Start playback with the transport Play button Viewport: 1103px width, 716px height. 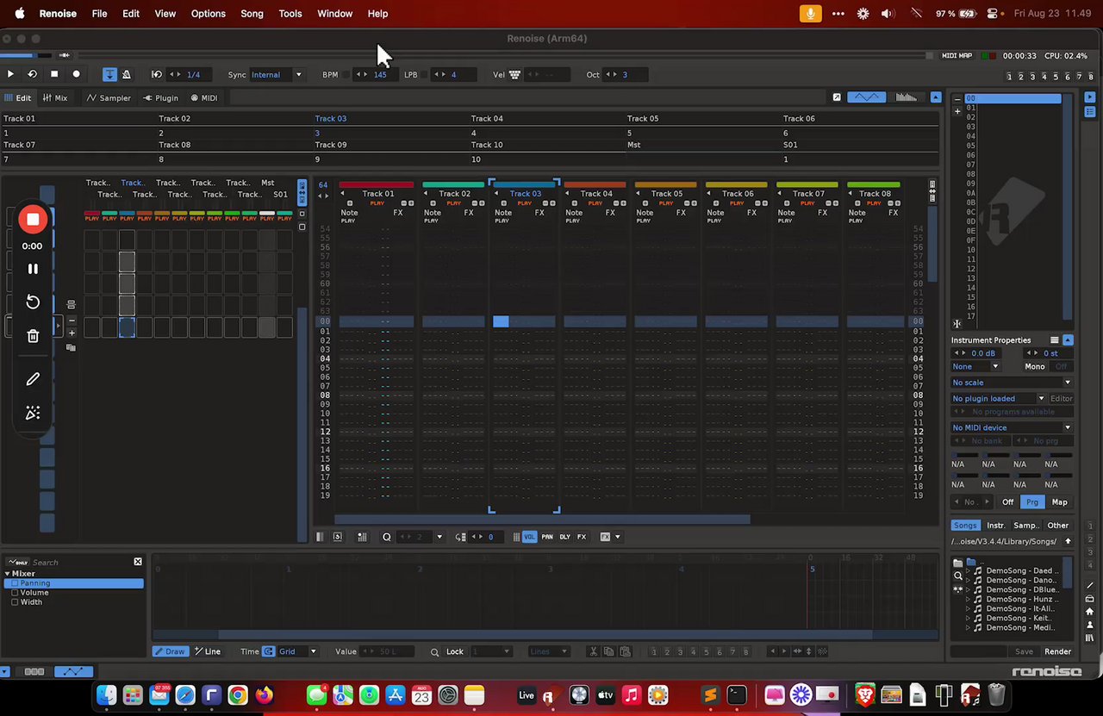[x=10, y=74]
